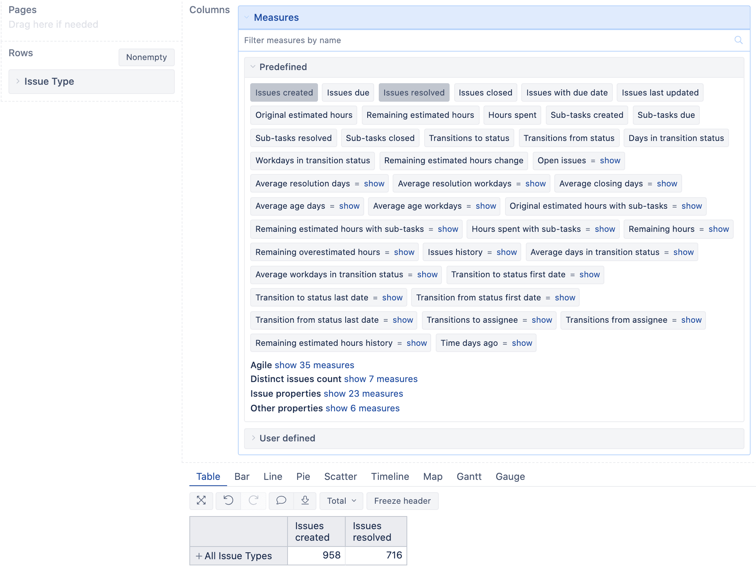The height and width of the screenshot is (570, 756).
Task: Expand Issue Type in the Rows panel
Action: [x=18, y=81]
